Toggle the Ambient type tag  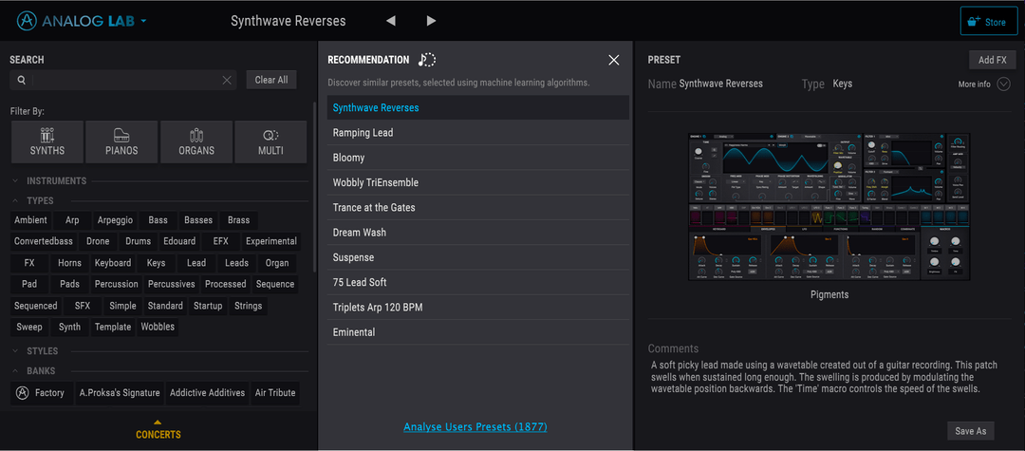30,220
